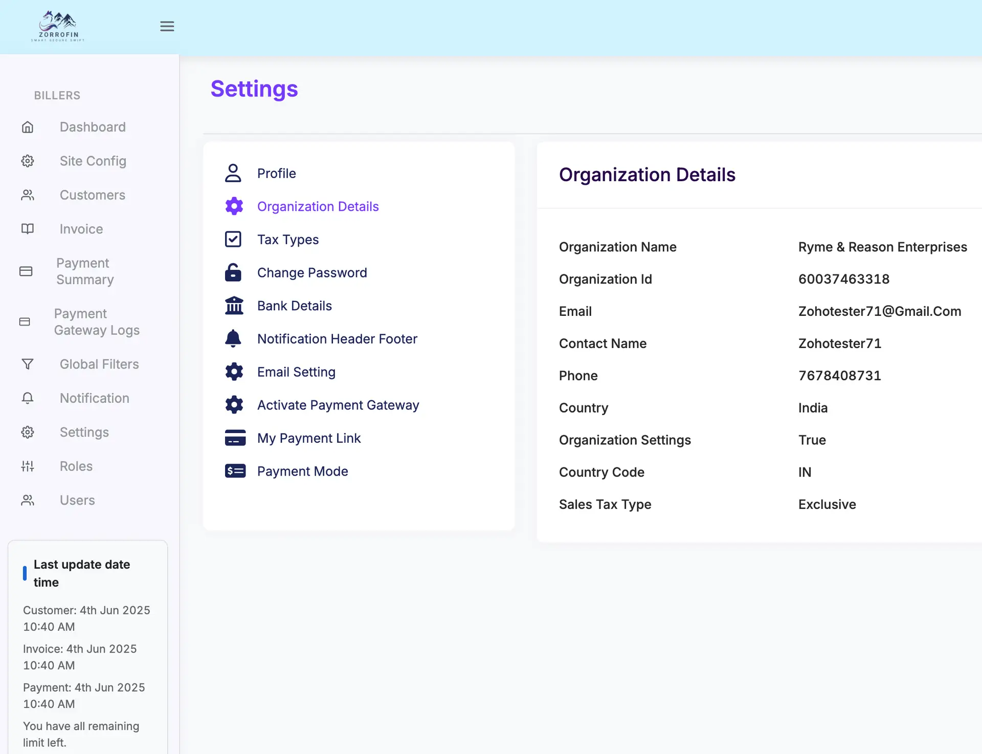Click the Users sidebar link
This screenshot has height=754, width=982.
pos(77,500)
